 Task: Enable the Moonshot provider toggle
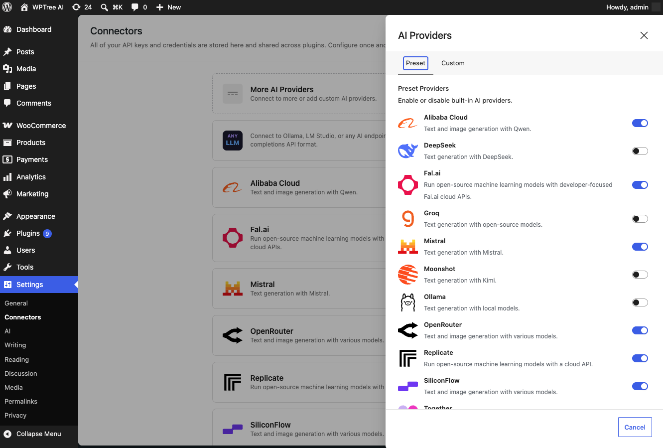tap(640, 275)
